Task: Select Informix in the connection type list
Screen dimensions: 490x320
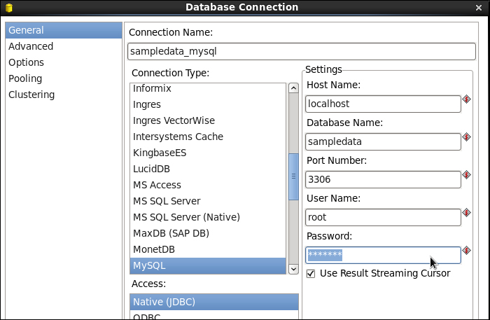Action: tap(153, 89)
